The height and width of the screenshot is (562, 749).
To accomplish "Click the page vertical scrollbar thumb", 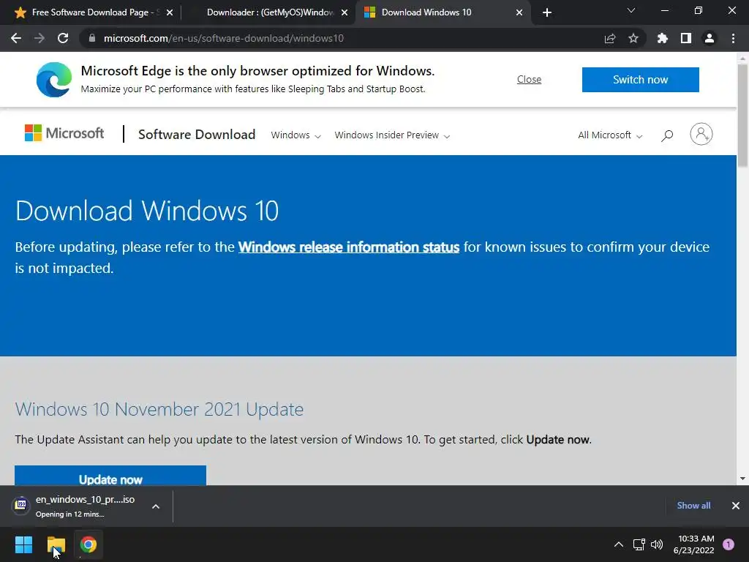I will pos(742,115).
